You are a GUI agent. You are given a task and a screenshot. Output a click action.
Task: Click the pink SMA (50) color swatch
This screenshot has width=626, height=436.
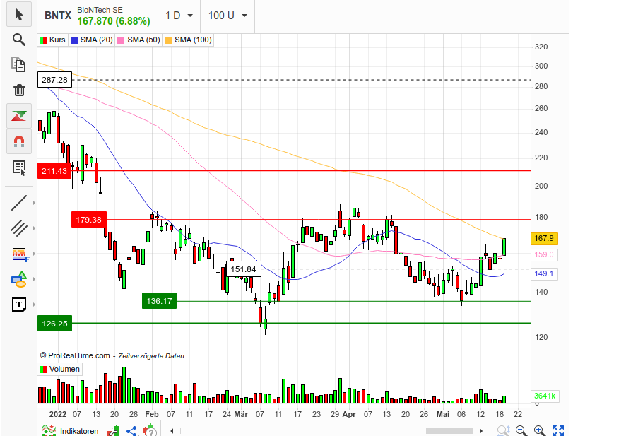(121, 40)
